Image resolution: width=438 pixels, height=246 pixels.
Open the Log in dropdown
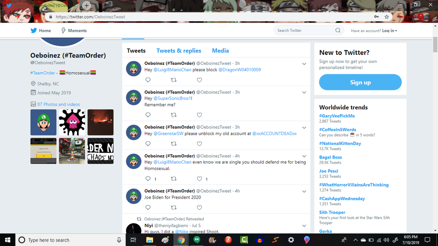point(389,31)
